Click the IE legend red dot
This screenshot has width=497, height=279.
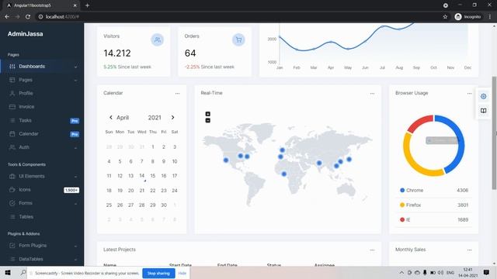coord(402,219)
